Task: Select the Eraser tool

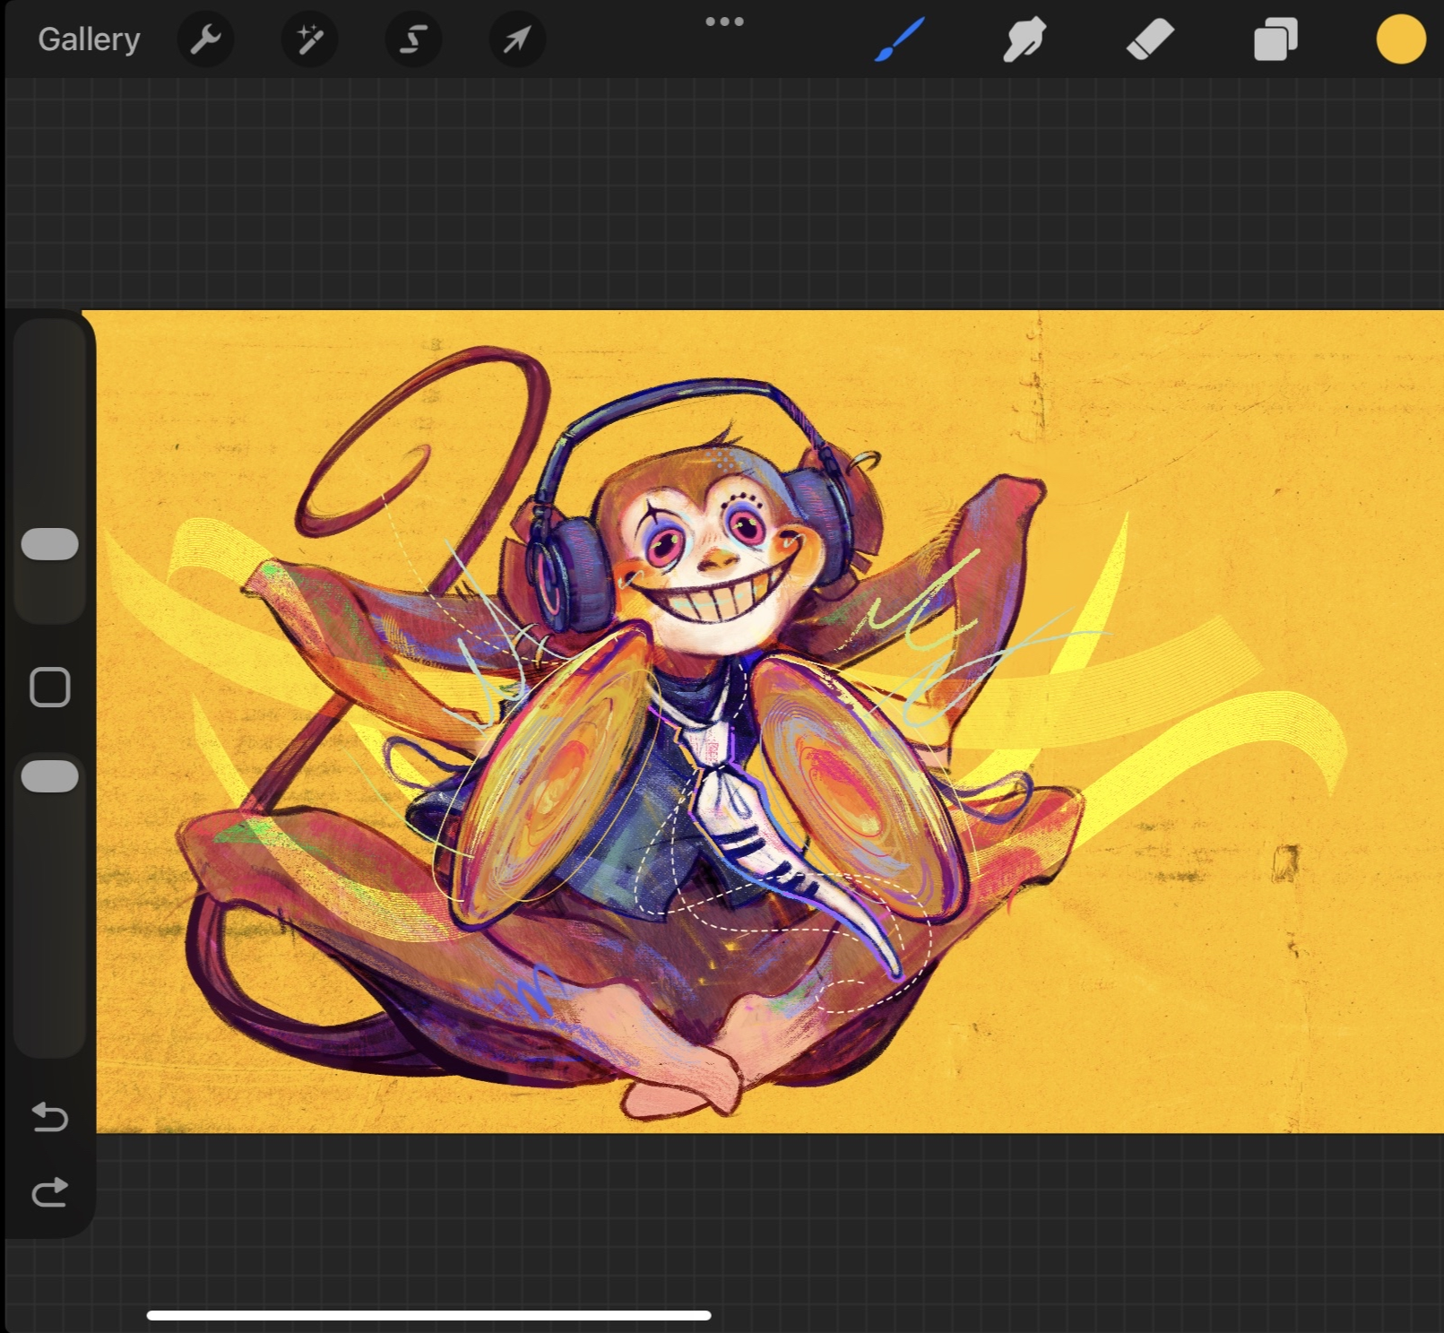Action: [1150, 39]
